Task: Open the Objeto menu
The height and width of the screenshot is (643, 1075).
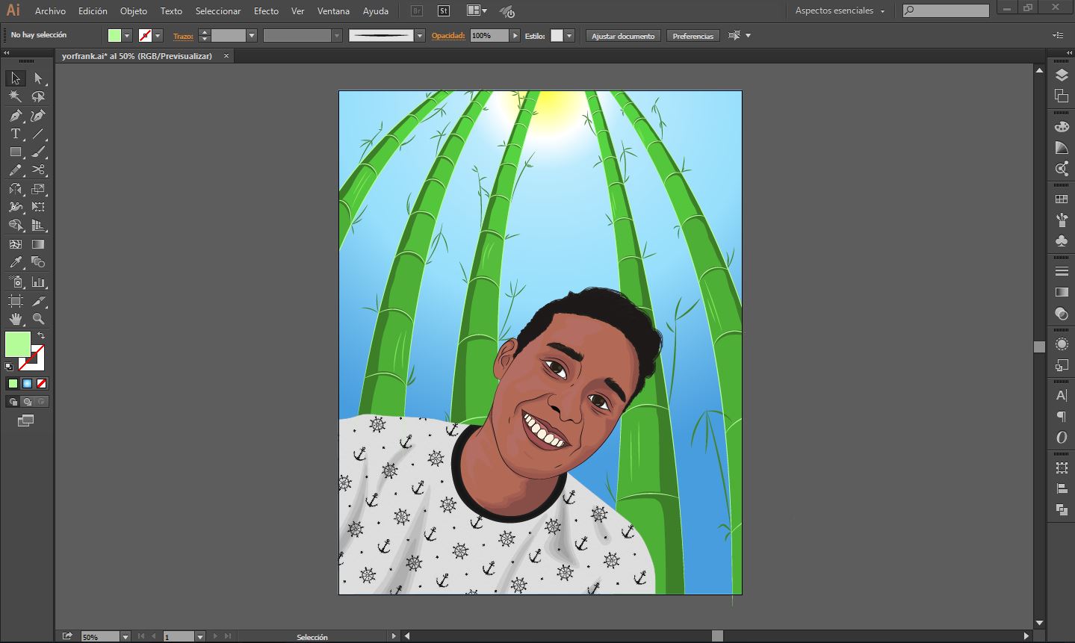Action: click(x=134, y=11)
